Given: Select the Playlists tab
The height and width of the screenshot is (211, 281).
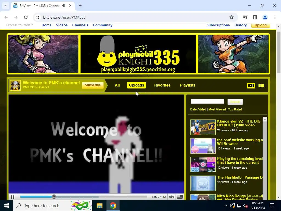Looking at the screenshot, I should click(x=187, y=85).
